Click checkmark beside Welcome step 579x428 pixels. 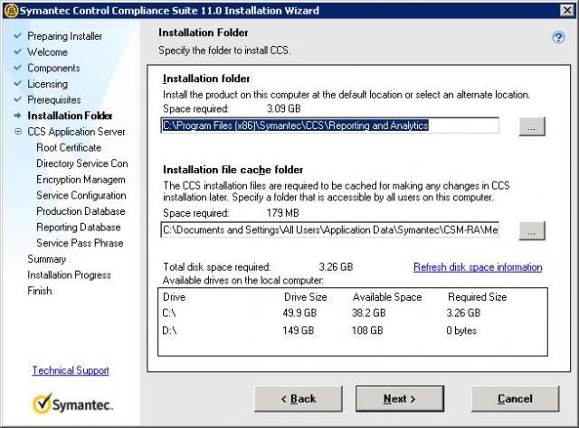point(18,51)
